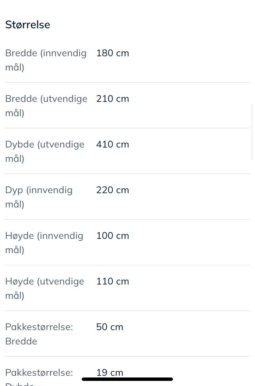255x386 pixels.
Task: Click the 19 cm package depth value
Action: (x=110, y=373)
